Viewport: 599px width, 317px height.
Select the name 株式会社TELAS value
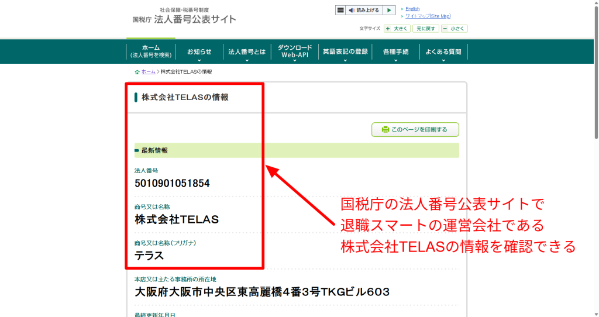(177, 219)
